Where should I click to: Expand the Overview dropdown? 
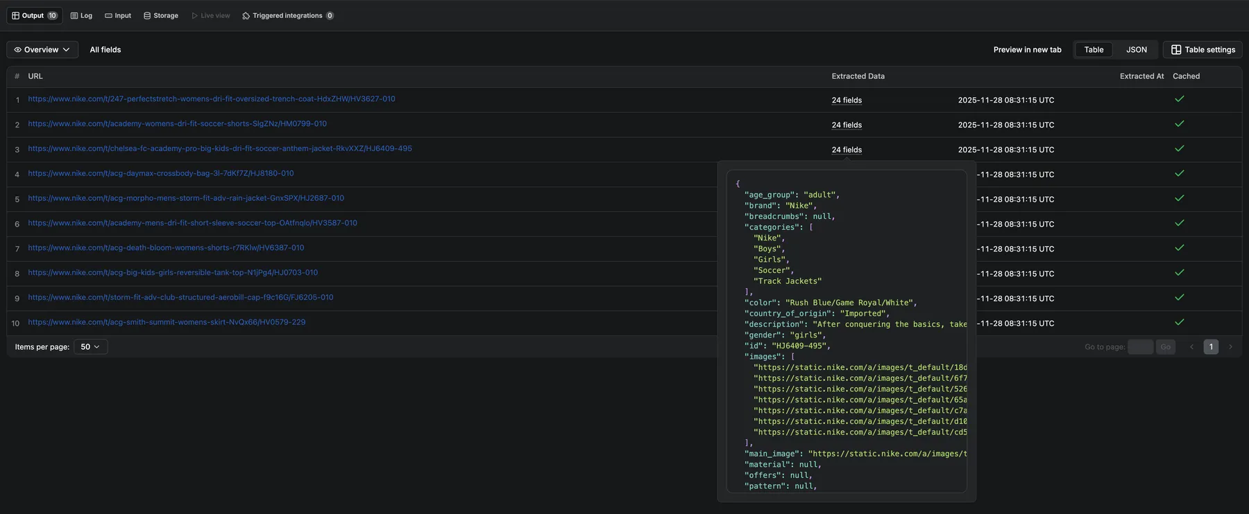click(42, 50)
